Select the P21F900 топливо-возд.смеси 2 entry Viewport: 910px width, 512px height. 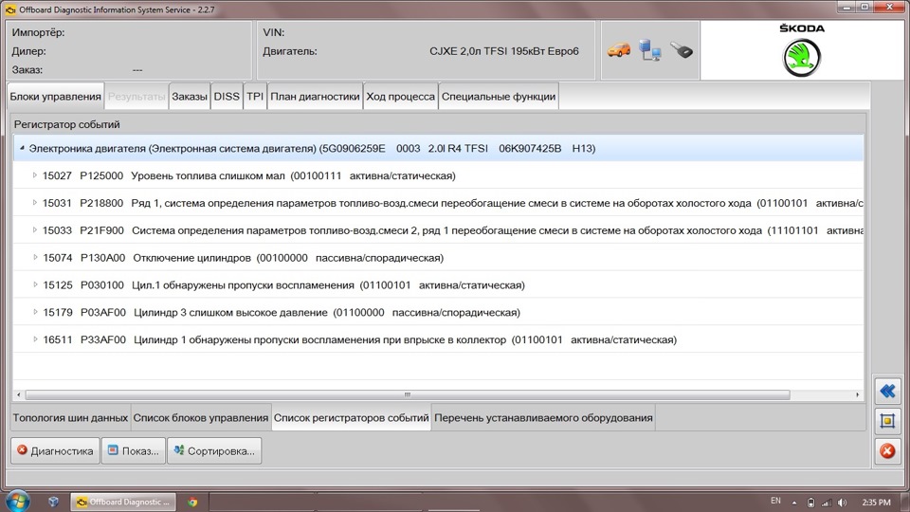(438, 229)
